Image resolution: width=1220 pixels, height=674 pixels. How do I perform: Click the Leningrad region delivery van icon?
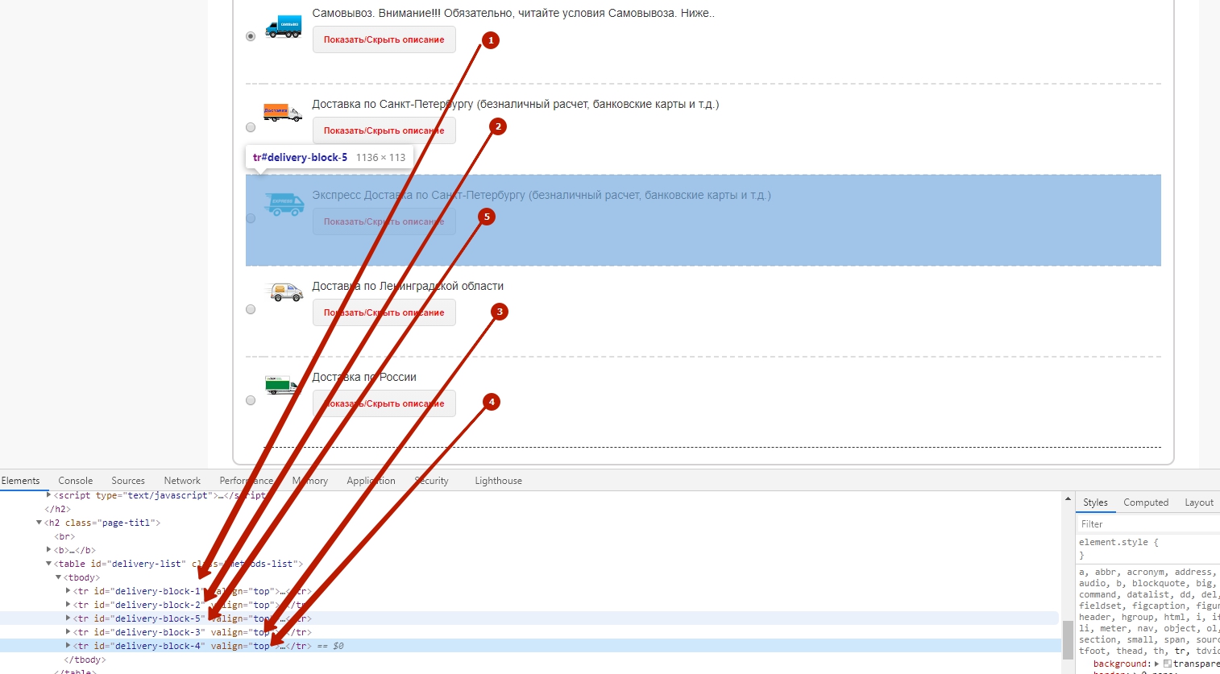[x=284, y=292]
